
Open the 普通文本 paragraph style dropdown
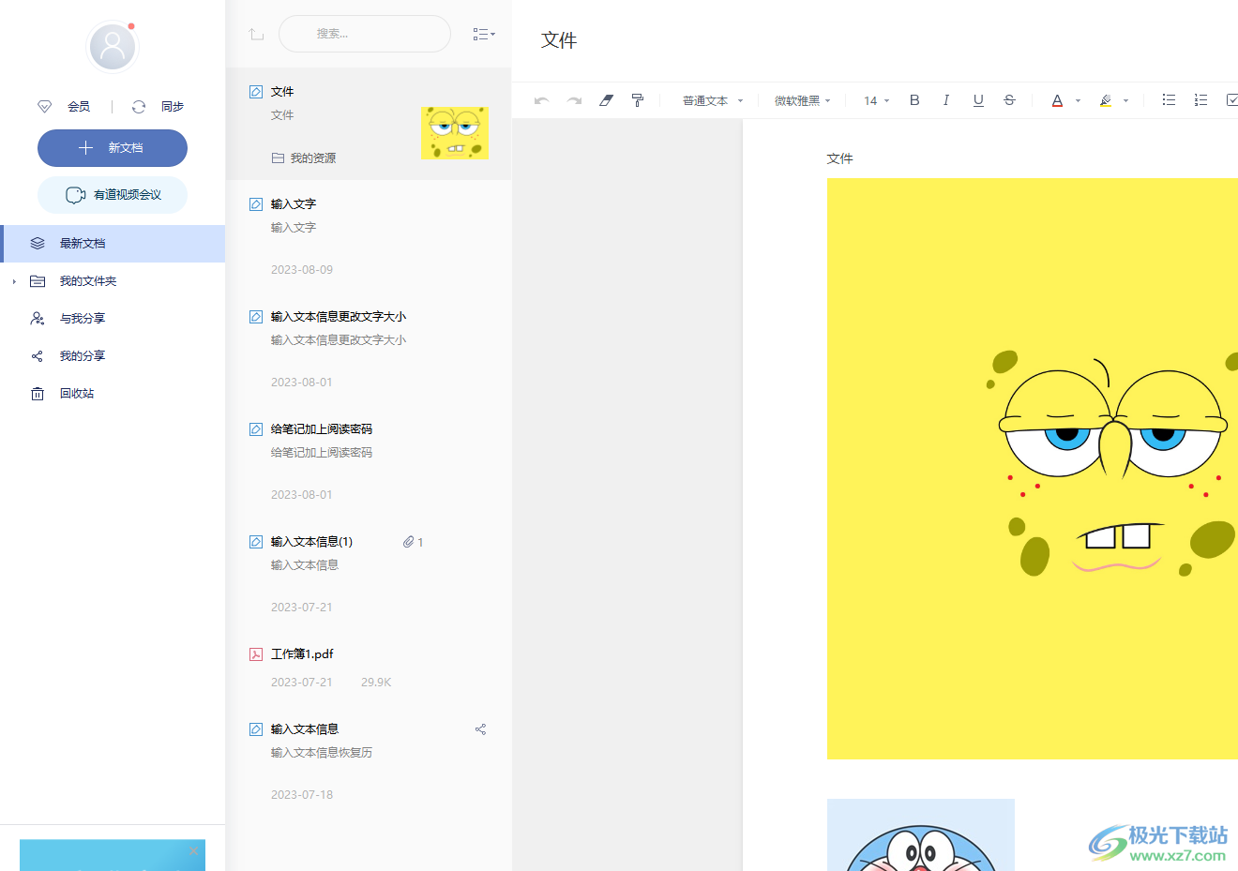click(x=713, y=100)
